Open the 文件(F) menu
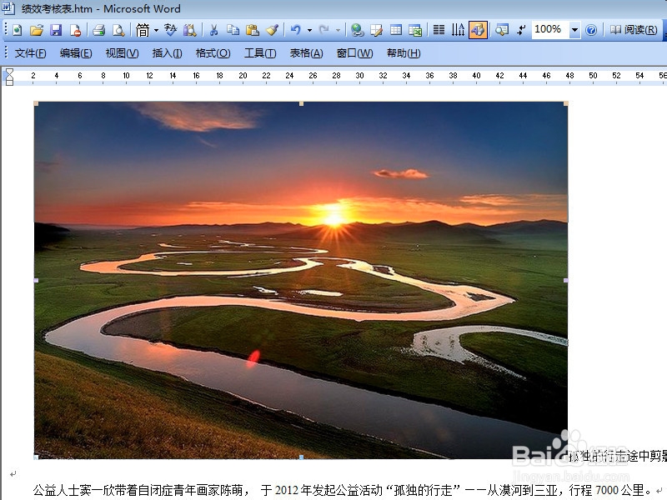This screenshot has width=667, height=500. (30, 53)
